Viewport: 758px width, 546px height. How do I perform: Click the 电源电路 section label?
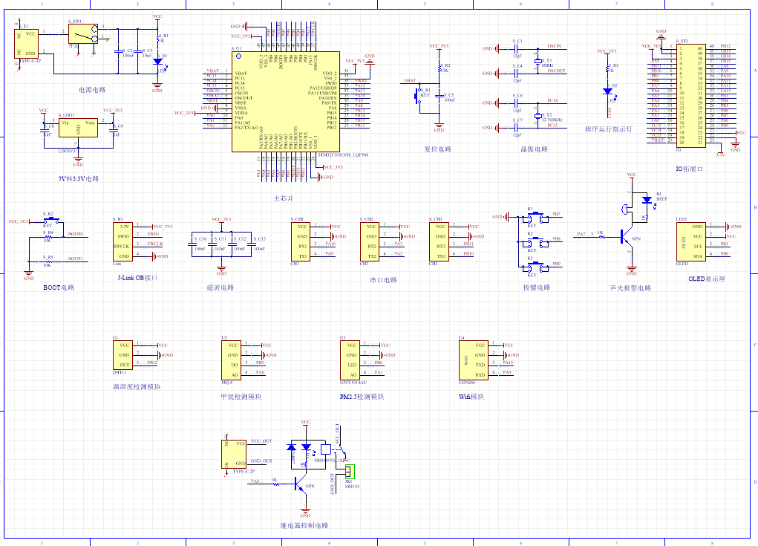tap(92, 90)
